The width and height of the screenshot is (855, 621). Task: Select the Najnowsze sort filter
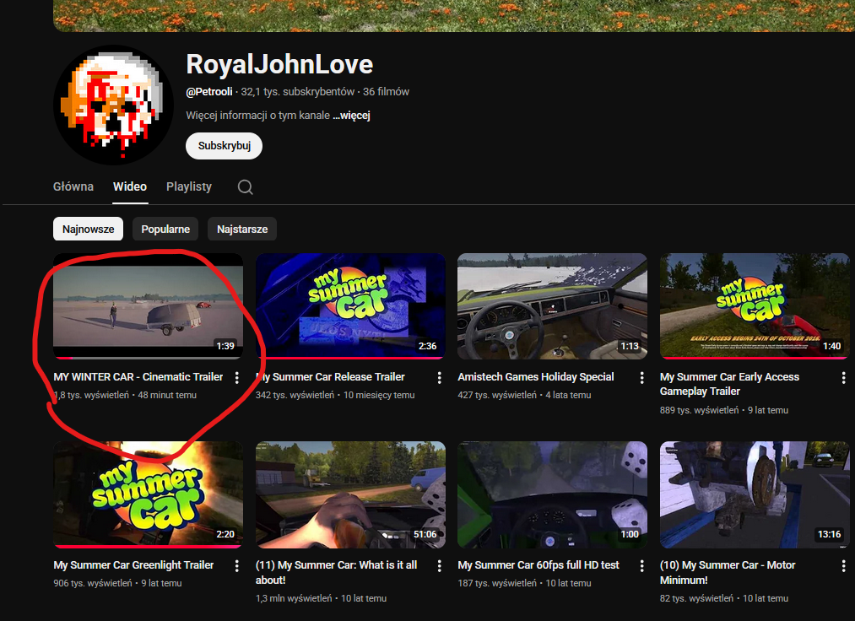88,229
